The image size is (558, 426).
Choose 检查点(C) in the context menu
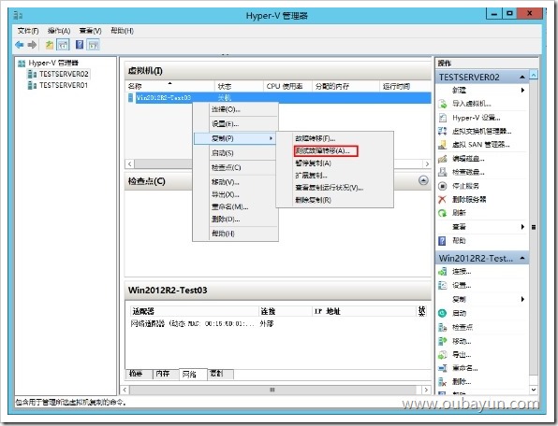pos(236,167)
